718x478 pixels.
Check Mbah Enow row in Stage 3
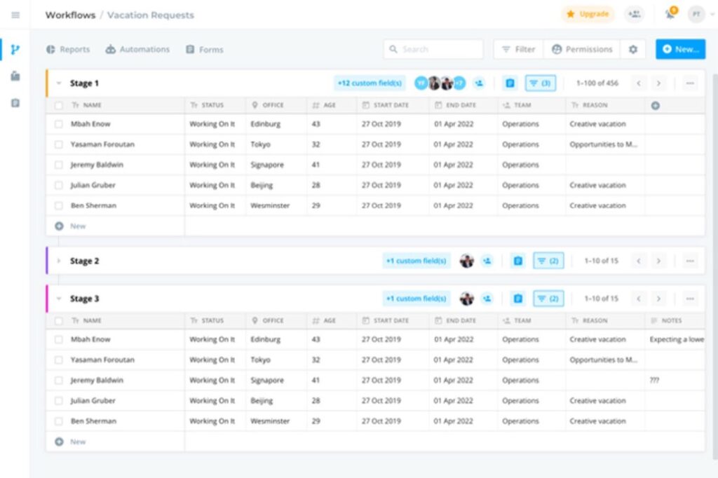pos(59,340)
